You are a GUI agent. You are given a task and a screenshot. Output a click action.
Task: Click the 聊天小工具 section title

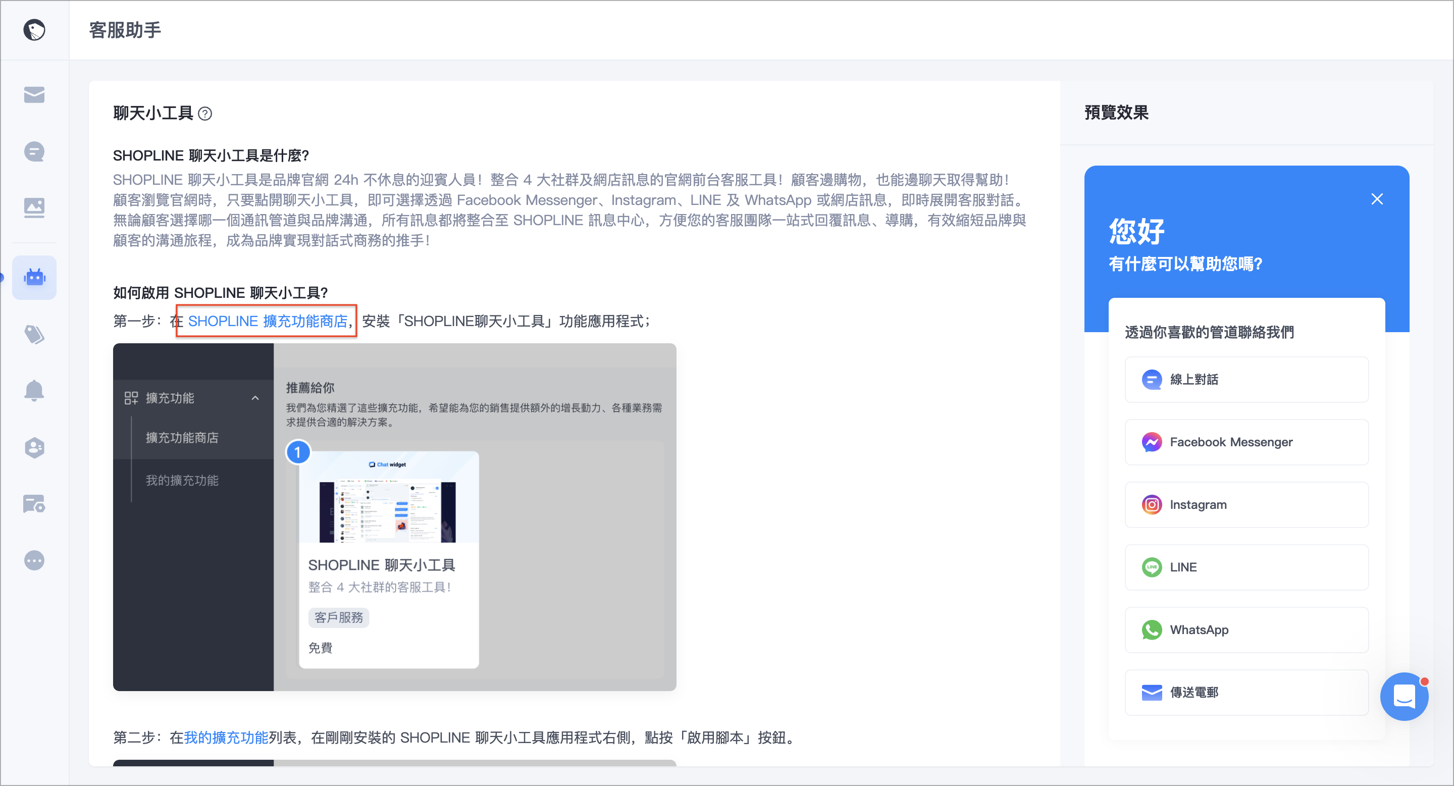[x=153, y=114]
